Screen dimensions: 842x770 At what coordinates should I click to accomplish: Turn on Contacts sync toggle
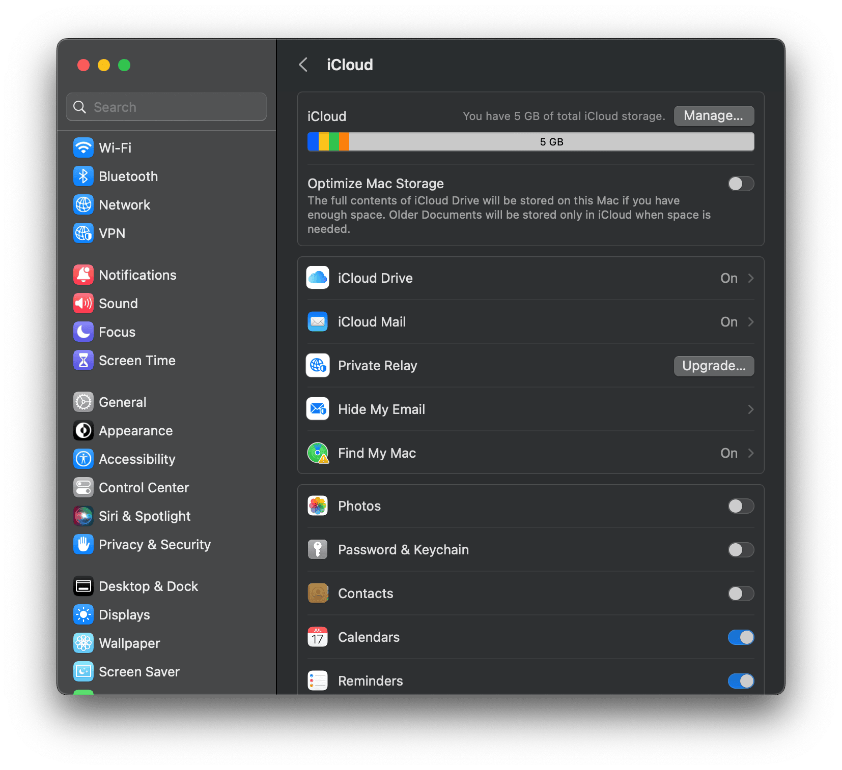741,594
